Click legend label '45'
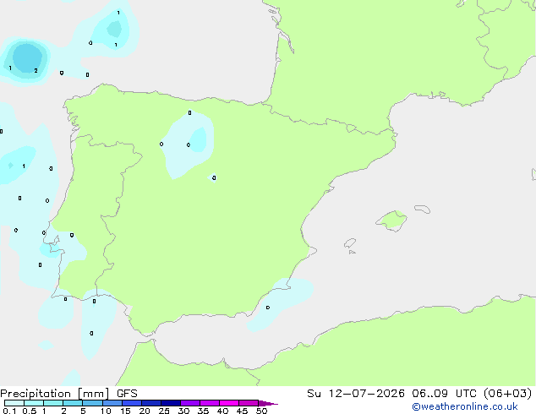Viewport: 536px width, 414px height. pos(242,411)
